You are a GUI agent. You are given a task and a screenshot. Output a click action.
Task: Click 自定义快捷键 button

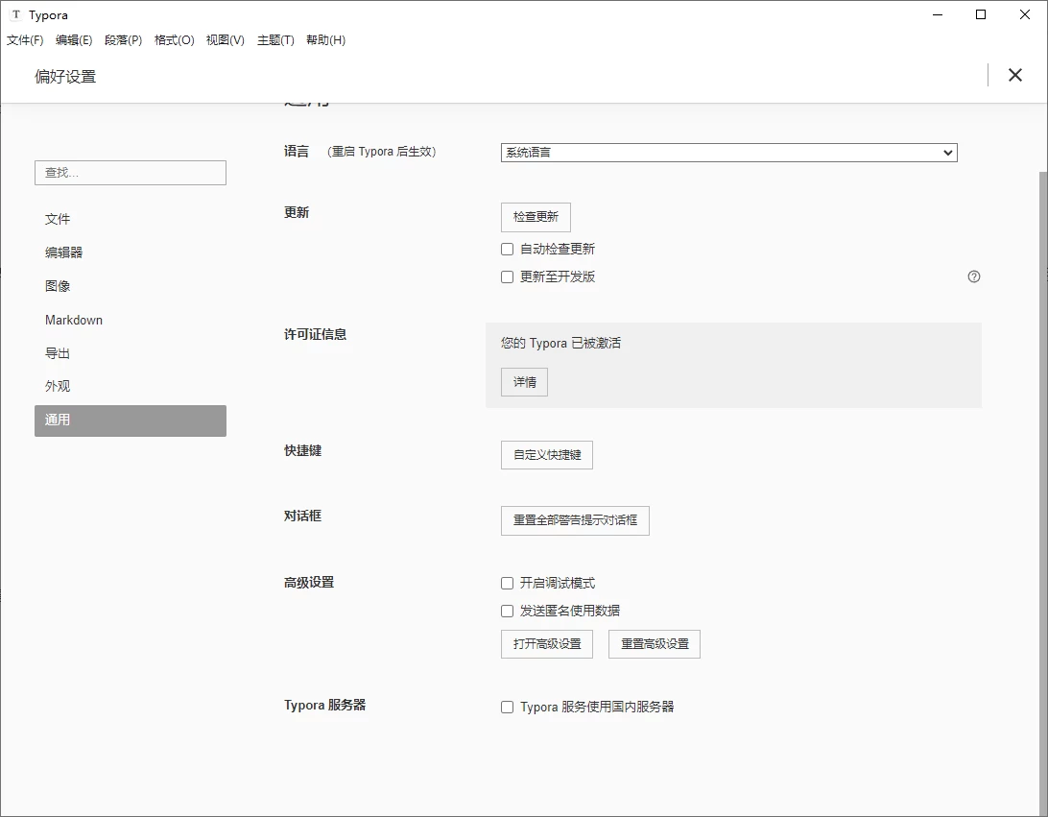(546, 454)
